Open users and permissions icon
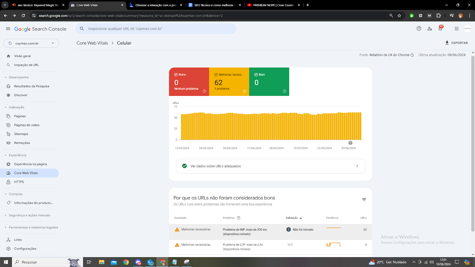Image resolution: width=475 pixels, height=267 pixels. 430,29
